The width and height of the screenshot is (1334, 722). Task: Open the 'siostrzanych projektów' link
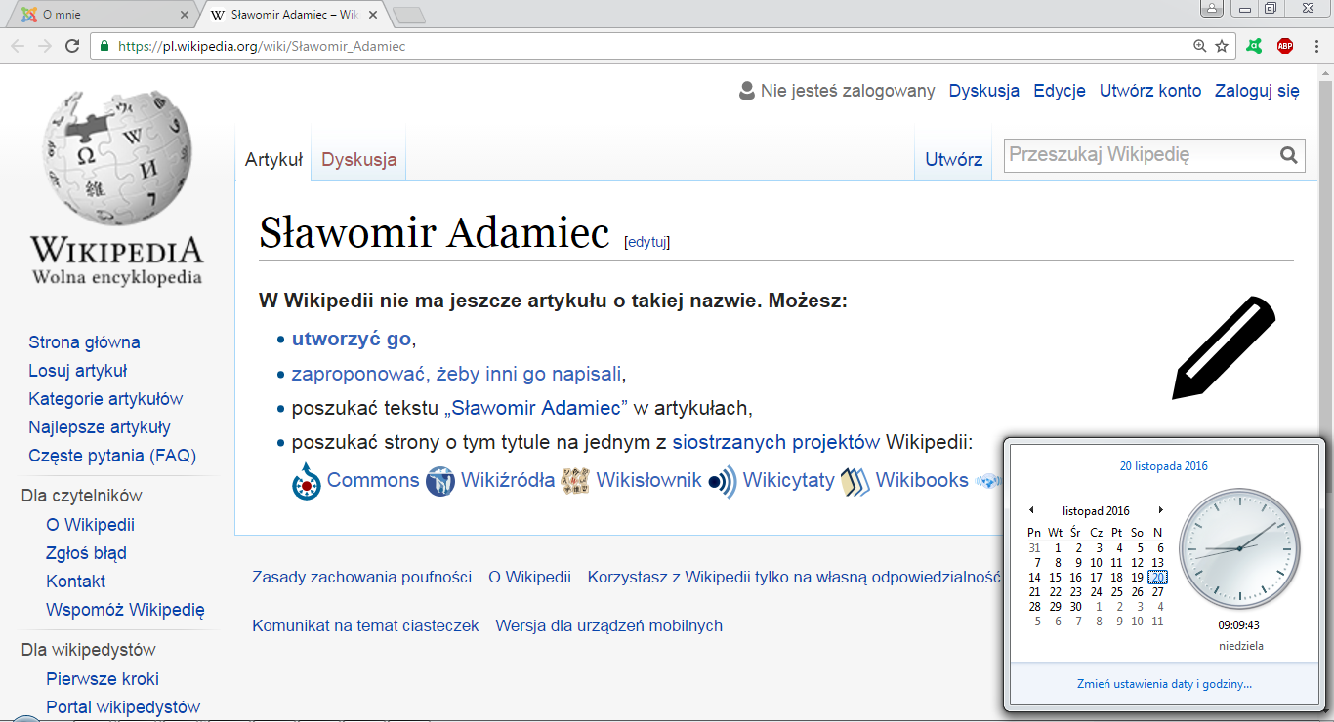[x=775, y=442]
